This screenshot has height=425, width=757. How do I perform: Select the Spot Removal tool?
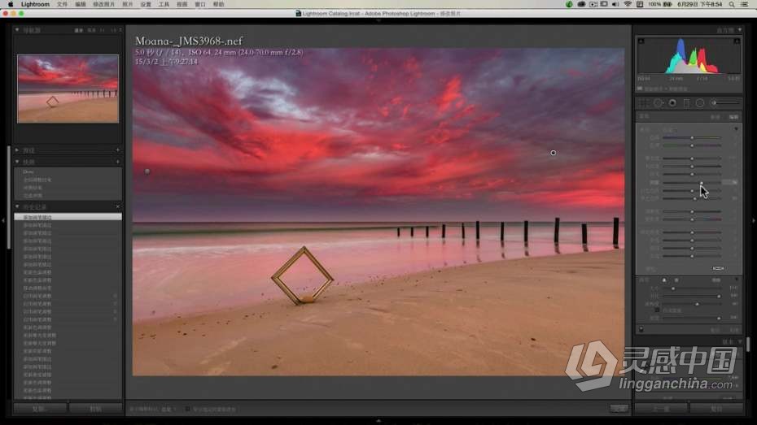[659, 103]
